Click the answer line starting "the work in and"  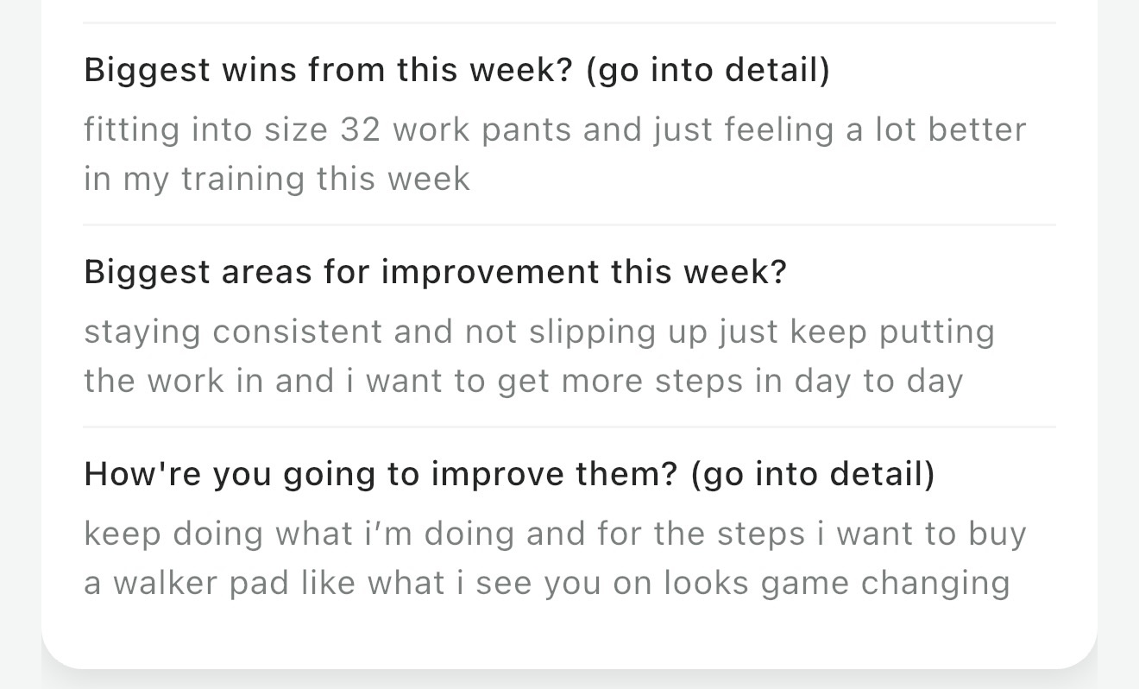[523, 381]
